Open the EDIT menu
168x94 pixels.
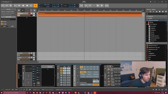86,6
